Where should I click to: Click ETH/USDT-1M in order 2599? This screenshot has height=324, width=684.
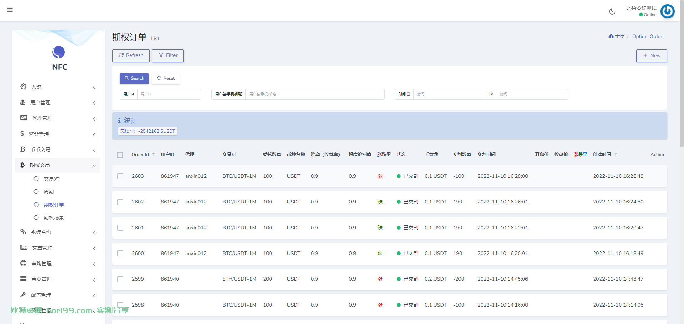(x=239, y=279)
